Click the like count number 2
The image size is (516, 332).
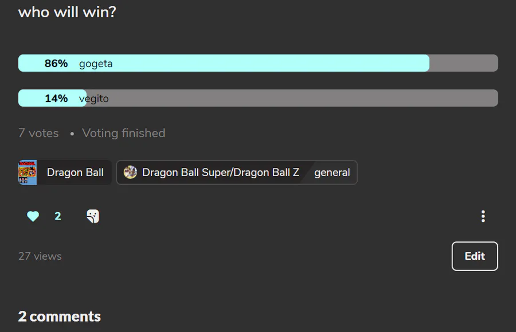tap(57, 216)
